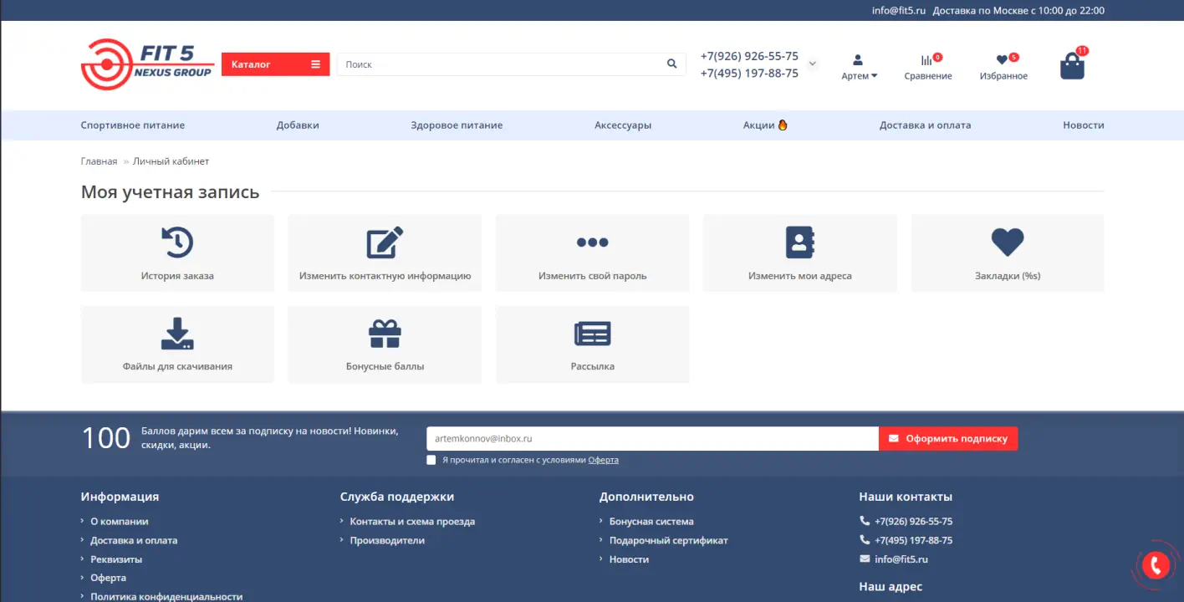Click the change password dots icon
Image resolution: width=1184 pixels, height=602 pixels.
[592, 242]
